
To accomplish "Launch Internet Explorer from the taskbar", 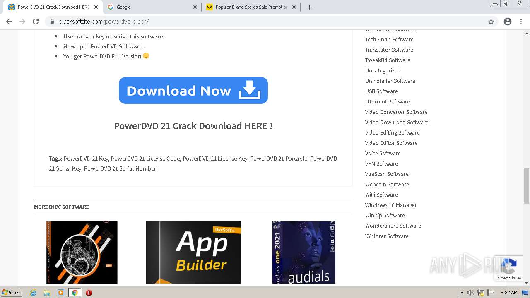I will [x=33, y=293].
